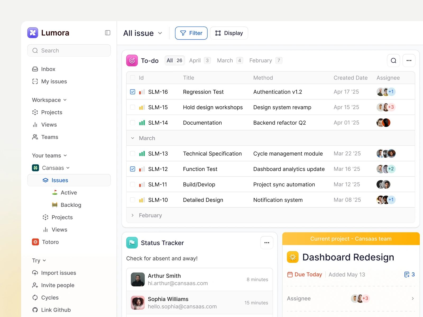The image size is (423, 317).
Task: Click the Filter button
Action: coord(191,33)
